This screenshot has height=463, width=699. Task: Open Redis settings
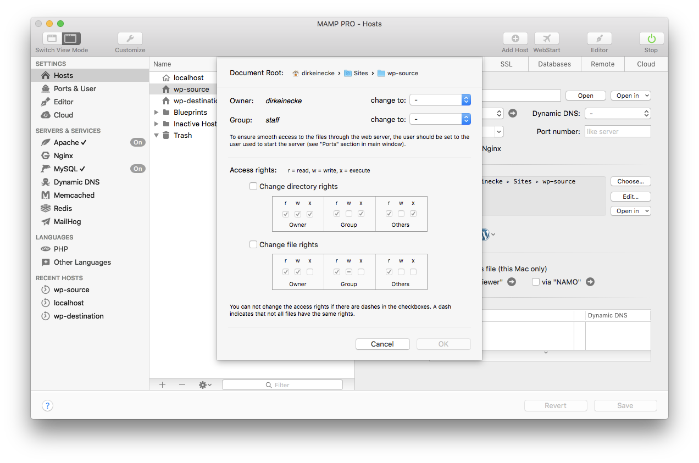[90, 208]
